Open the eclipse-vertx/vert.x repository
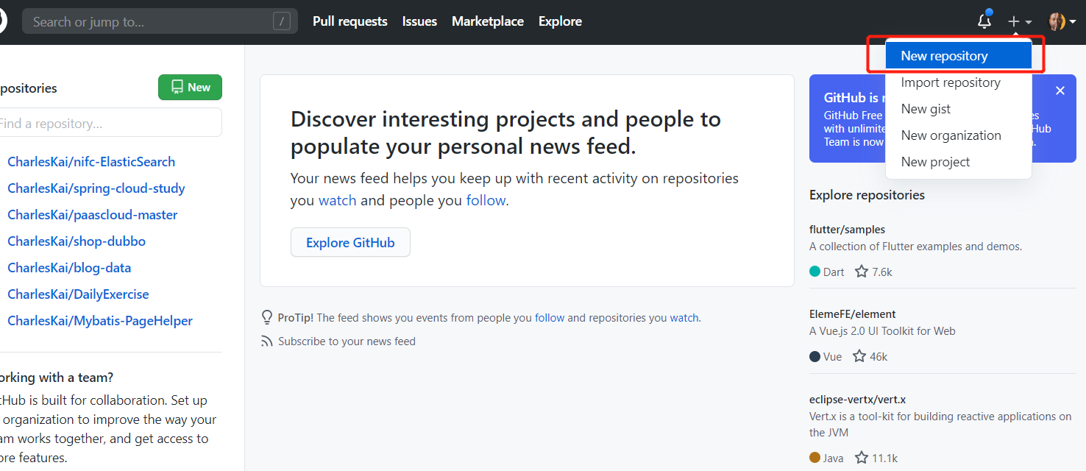Viewport: 1086px width, 471px height. [857, 400]
